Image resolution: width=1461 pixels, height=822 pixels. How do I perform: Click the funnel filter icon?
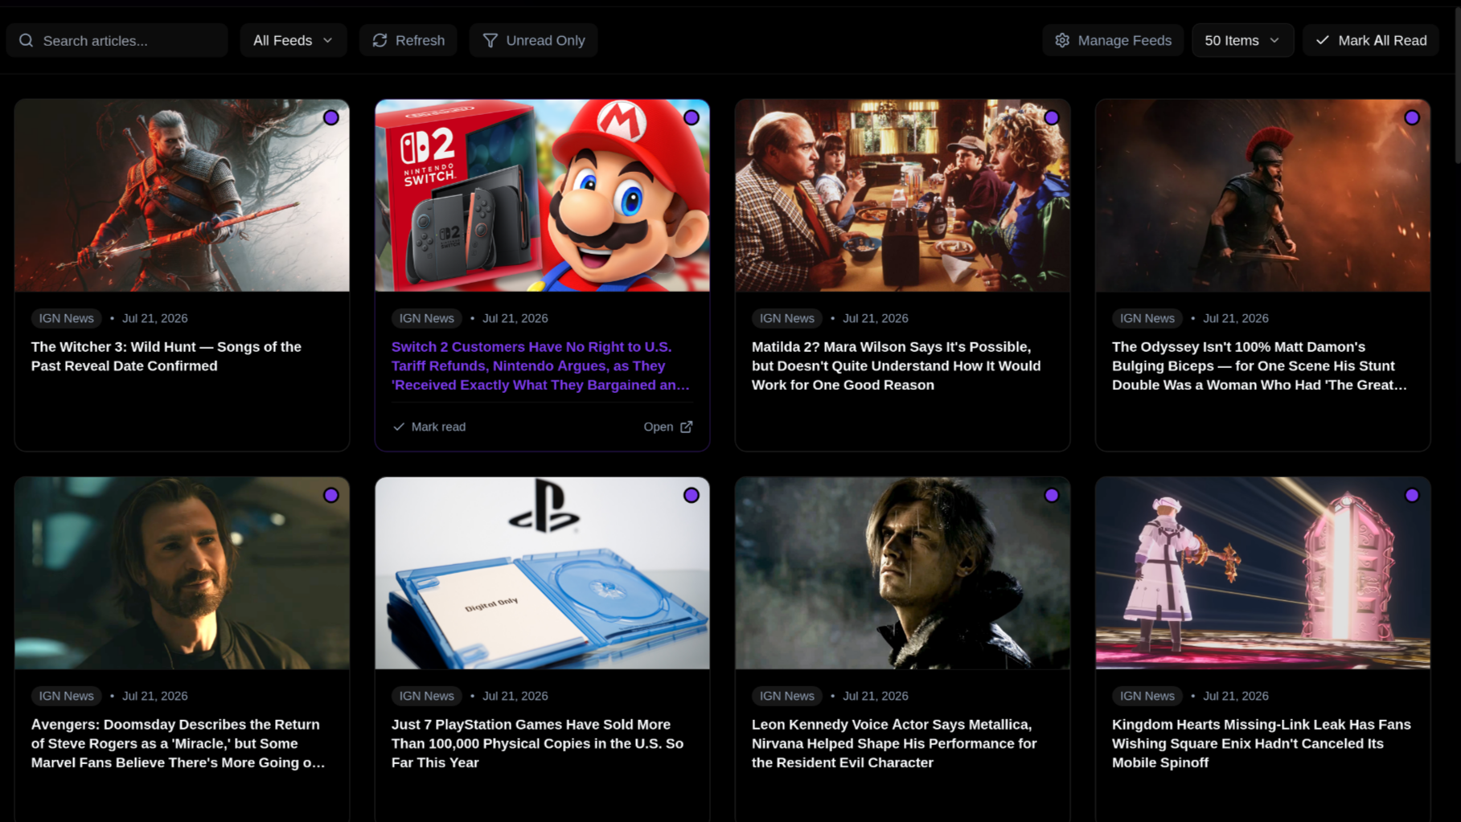[490, 40]
